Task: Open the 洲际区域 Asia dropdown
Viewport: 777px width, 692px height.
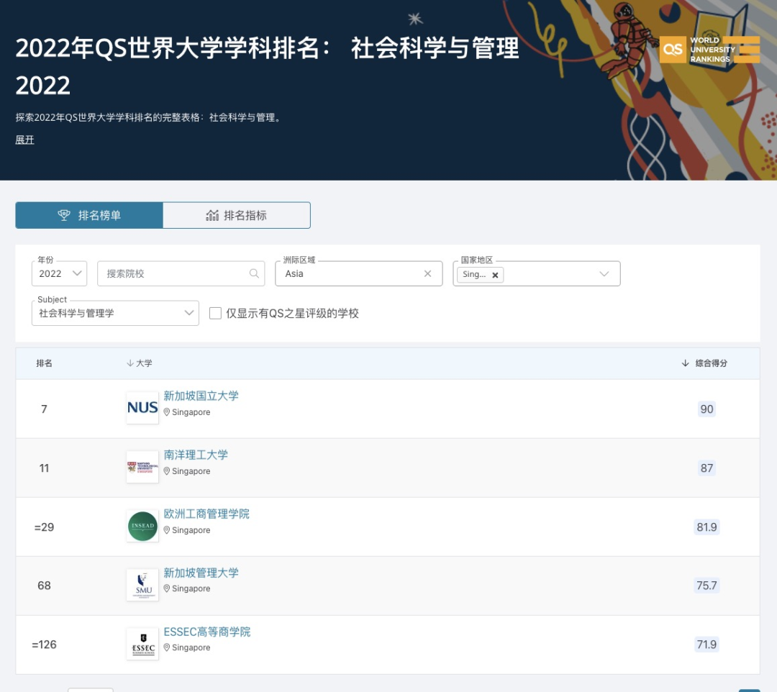Action: [359, 273]
